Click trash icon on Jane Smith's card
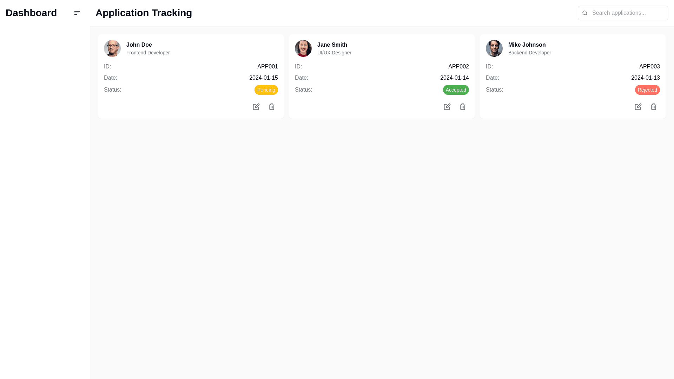The height and width of the screenshot is (379, 674). (462, 107)
